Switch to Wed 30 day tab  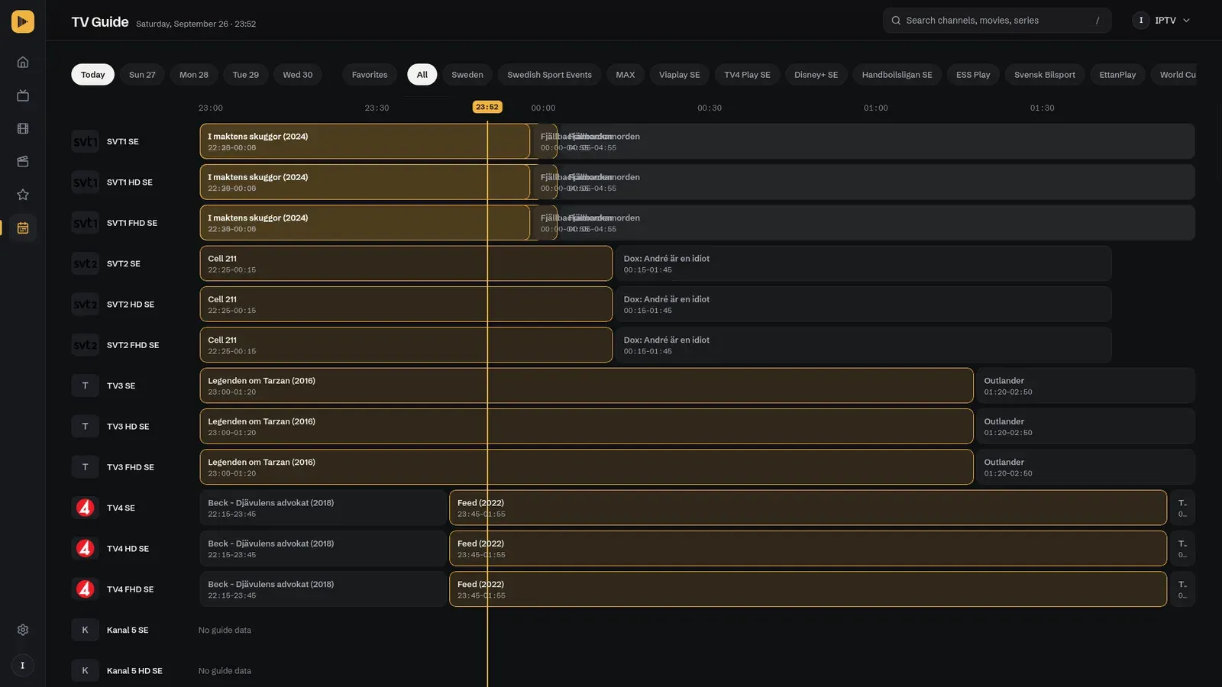[298, 75]
